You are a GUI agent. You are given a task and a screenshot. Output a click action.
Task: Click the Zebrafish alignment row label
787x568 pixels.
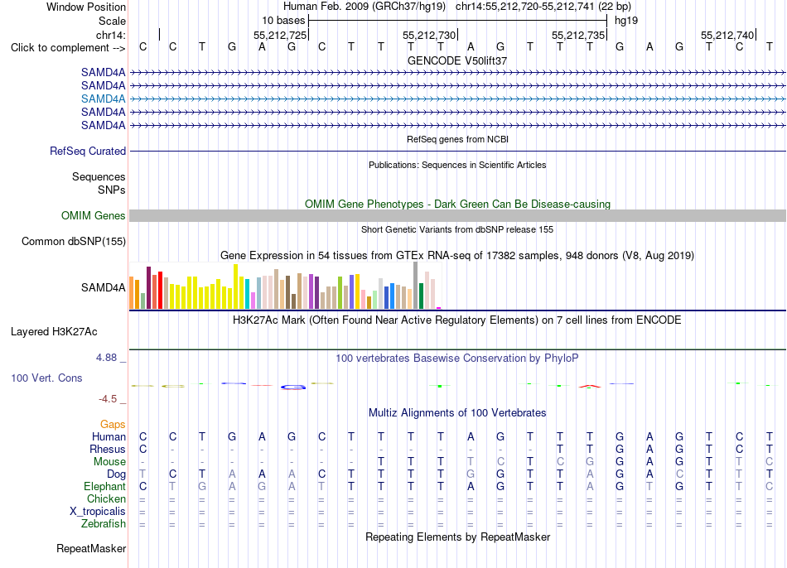coord(104,524)
